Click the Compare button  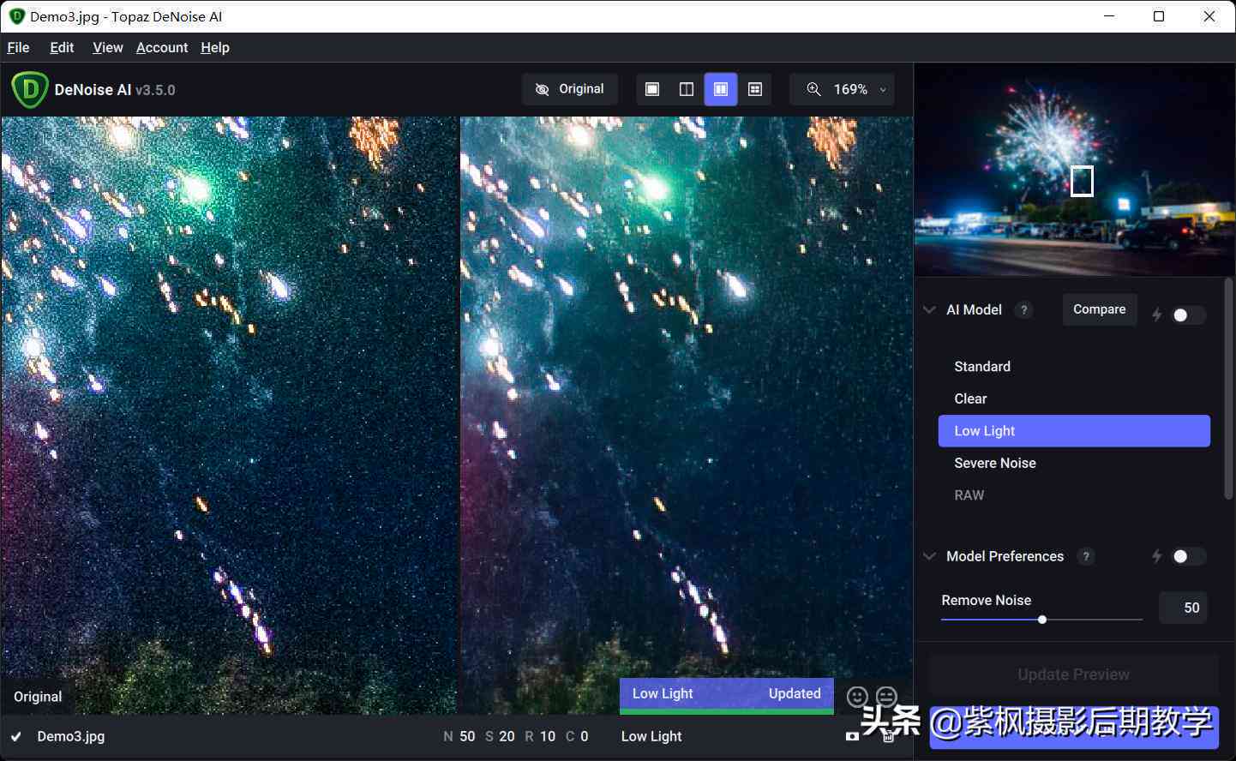click(1100, 309)
